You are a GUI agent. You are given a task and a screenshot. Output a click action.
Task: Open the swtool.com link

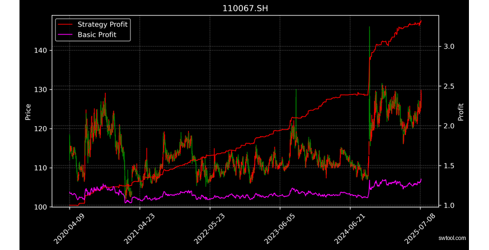tap(452, 238)
